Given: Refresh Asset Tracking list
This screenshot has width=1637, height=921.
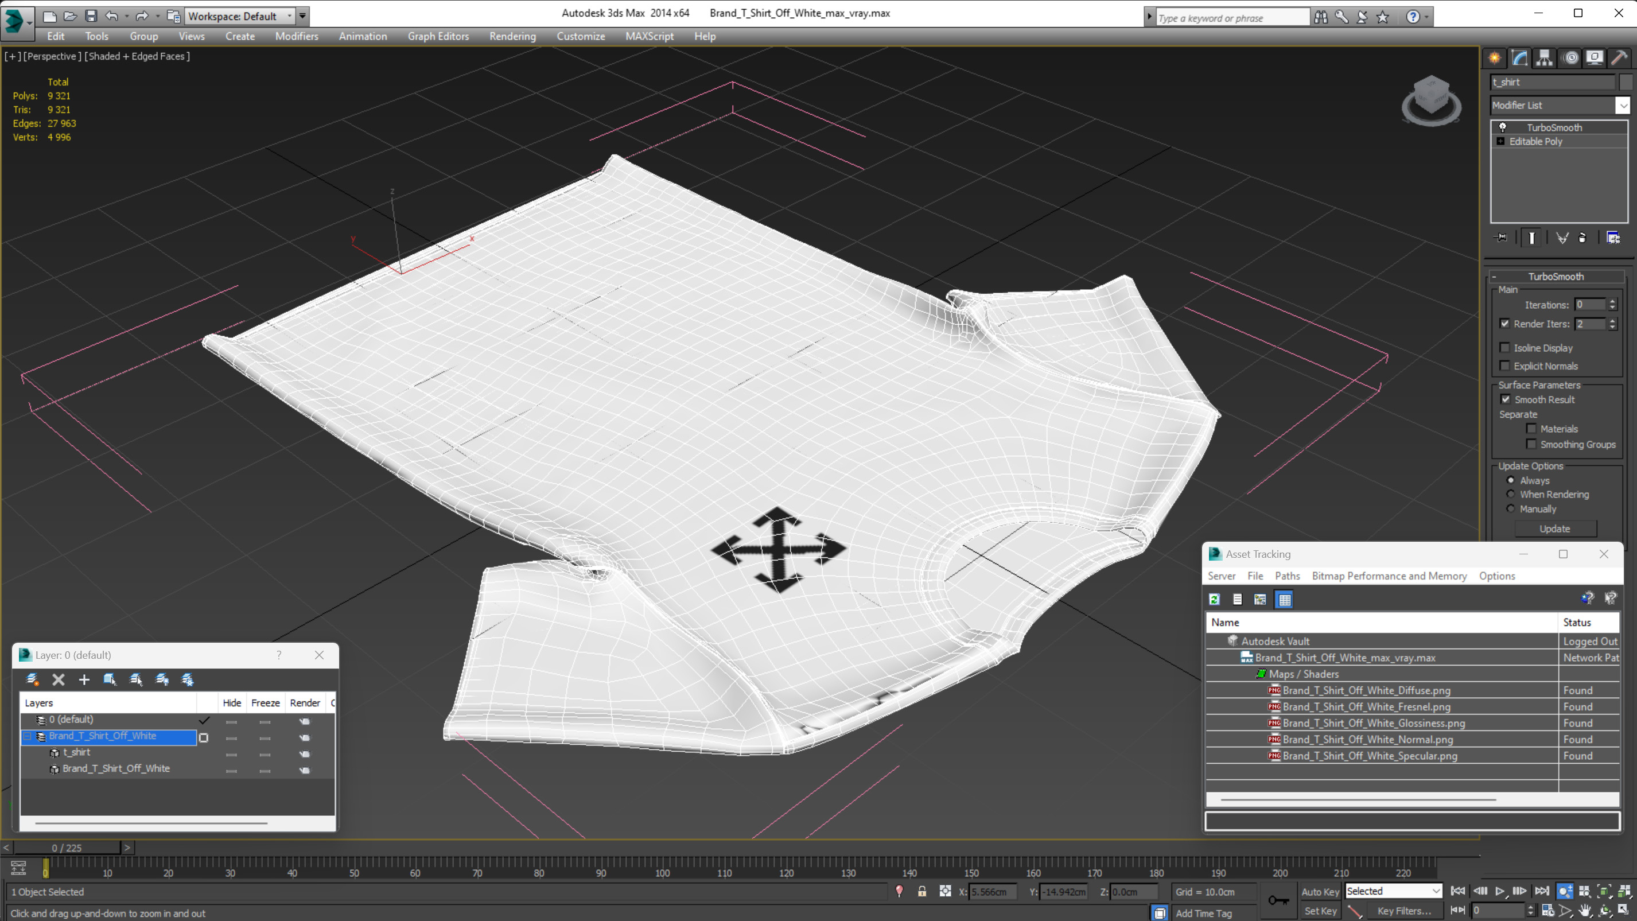Looking at the screenshot, I should tap(1214, 600).
